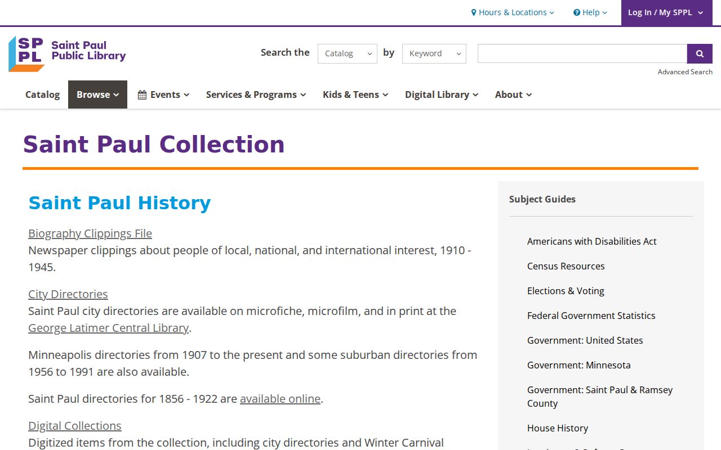Expand the Browse navigation menu

tap(98, 94)
